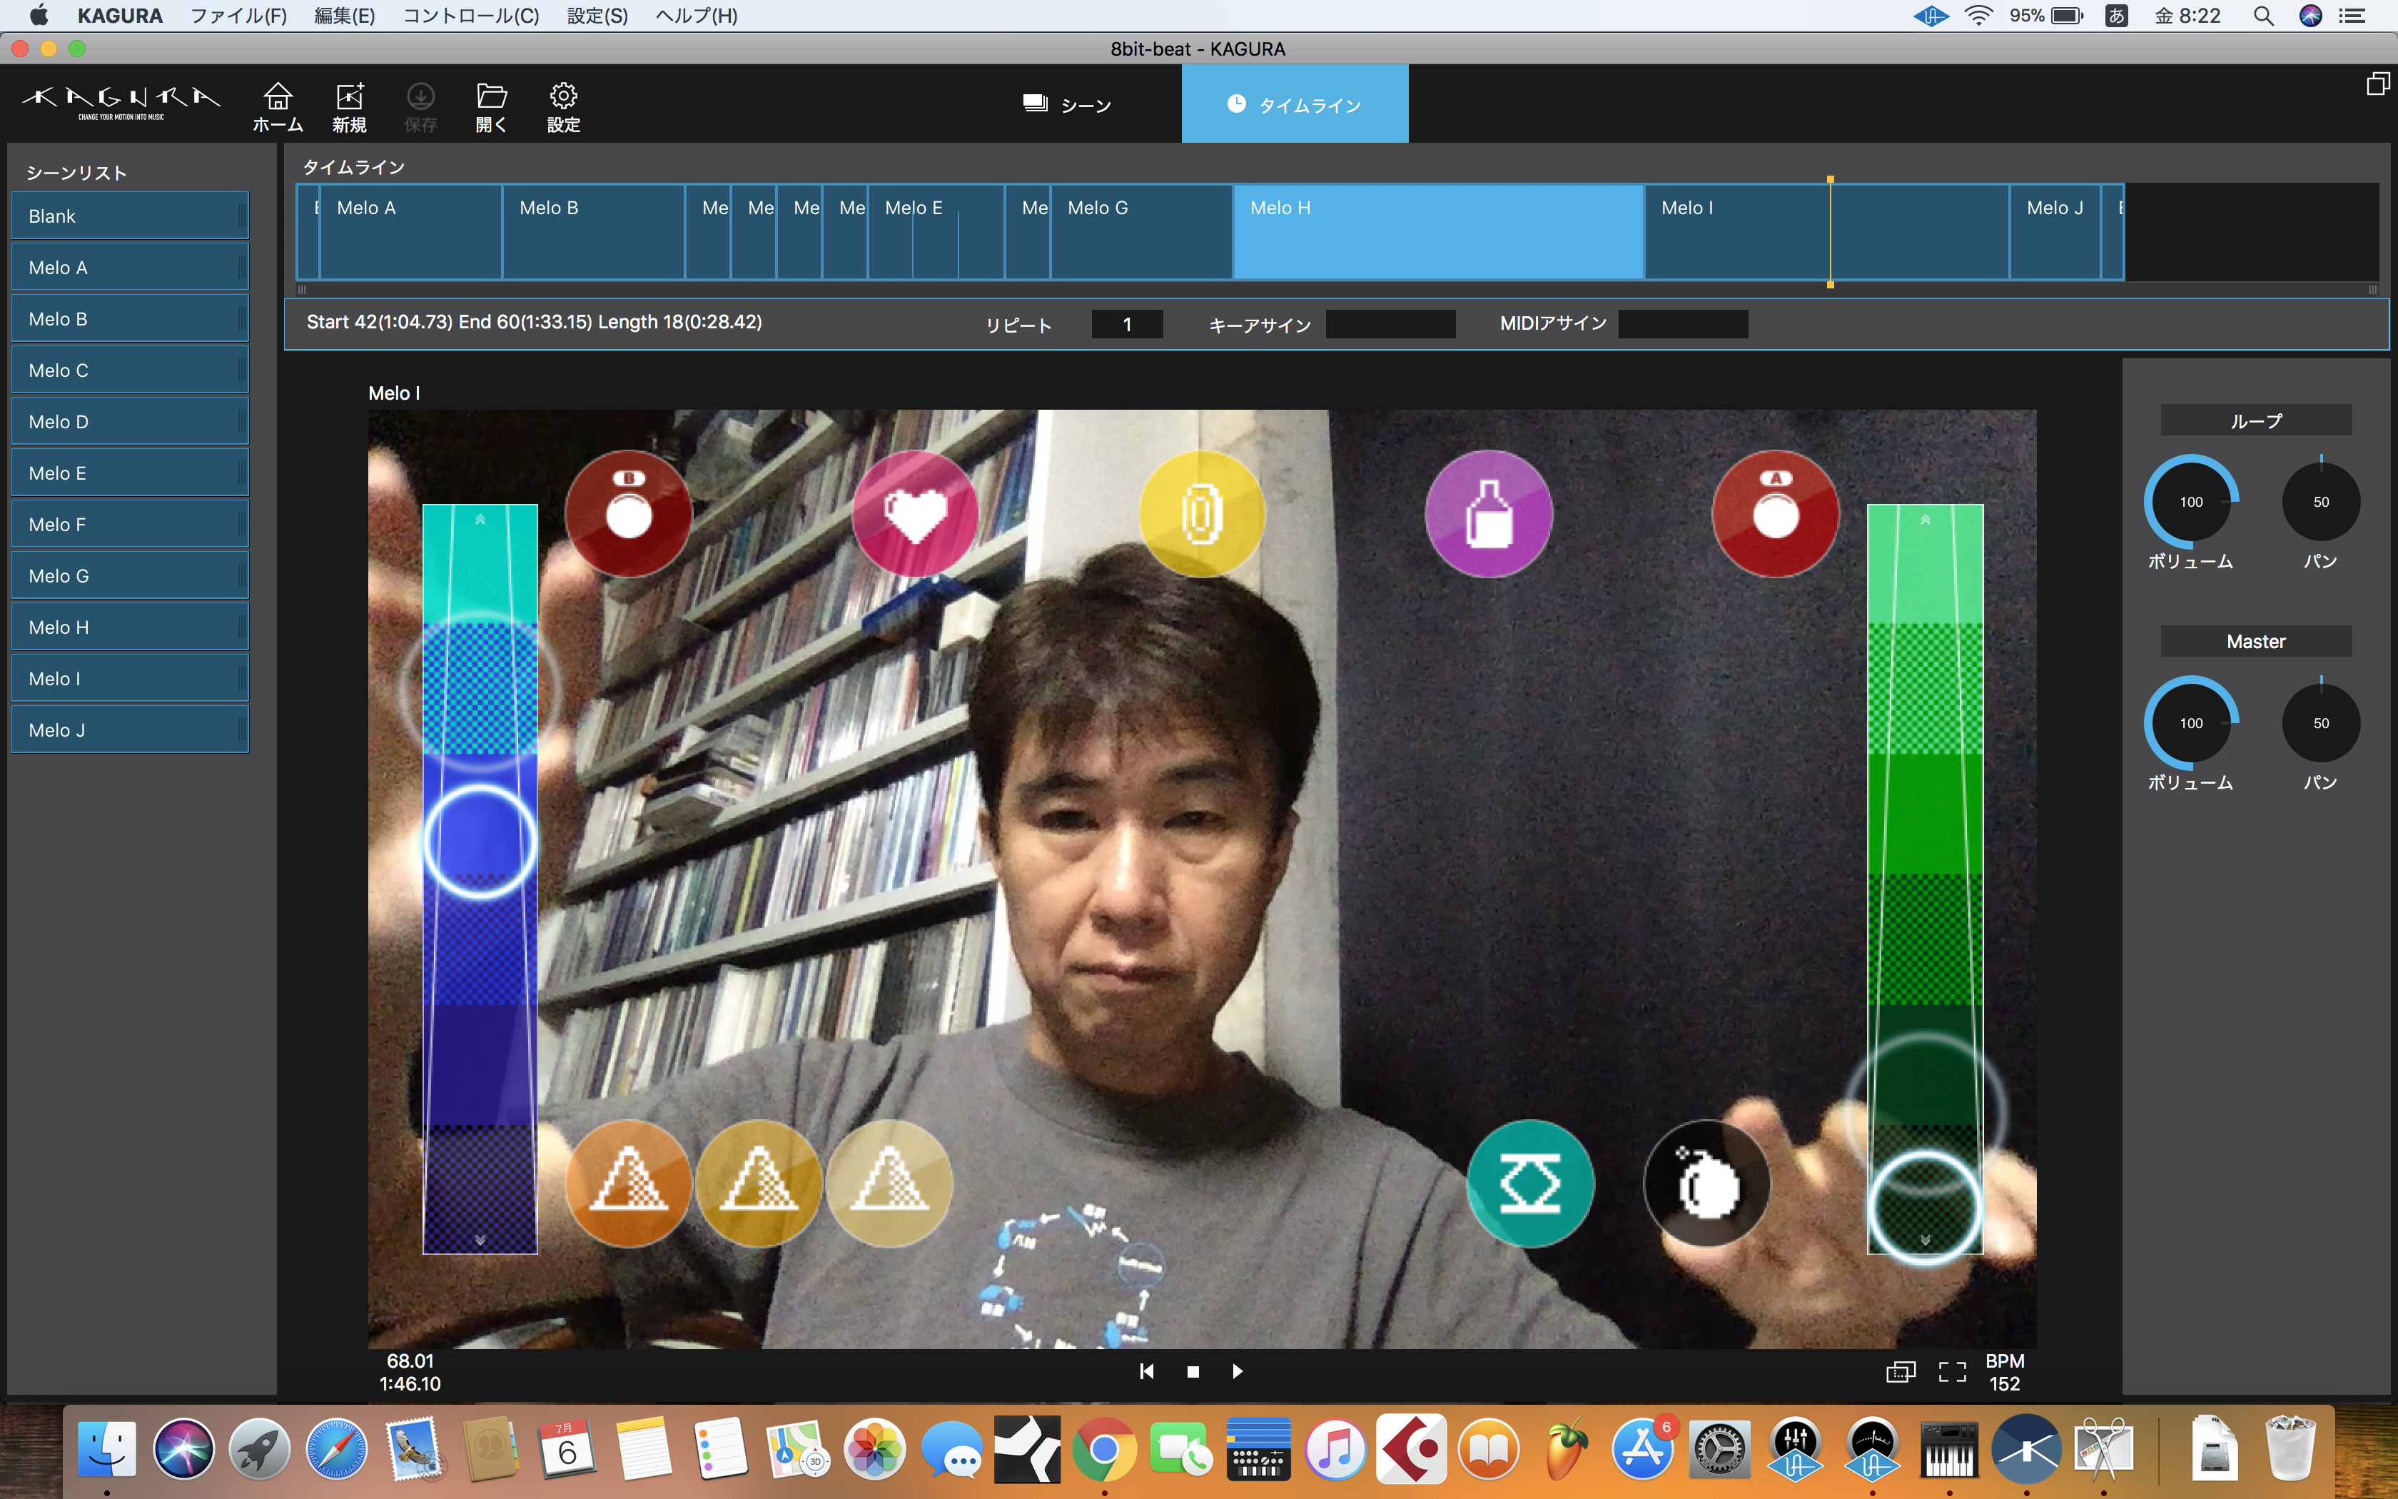Trigger the purple bottle sound icon
This screenshot has height=1499, width=2398.
(1488, 515)
